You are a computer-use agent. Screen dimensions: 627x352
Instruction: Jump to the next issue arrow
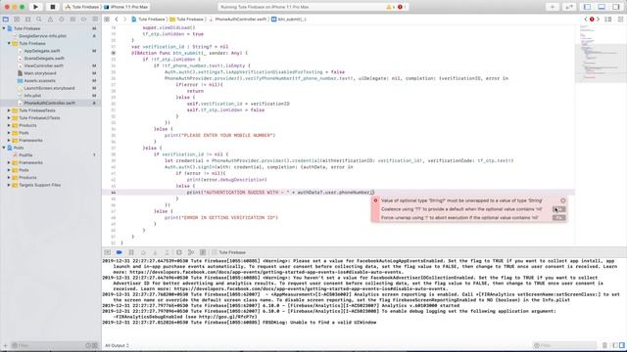click(599, 20)
